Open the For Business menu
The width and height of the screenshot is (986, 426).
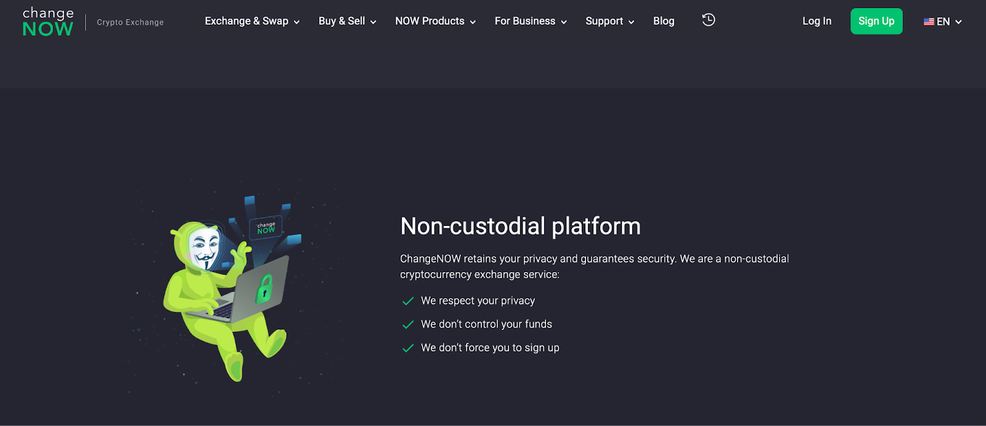point(530,21)
